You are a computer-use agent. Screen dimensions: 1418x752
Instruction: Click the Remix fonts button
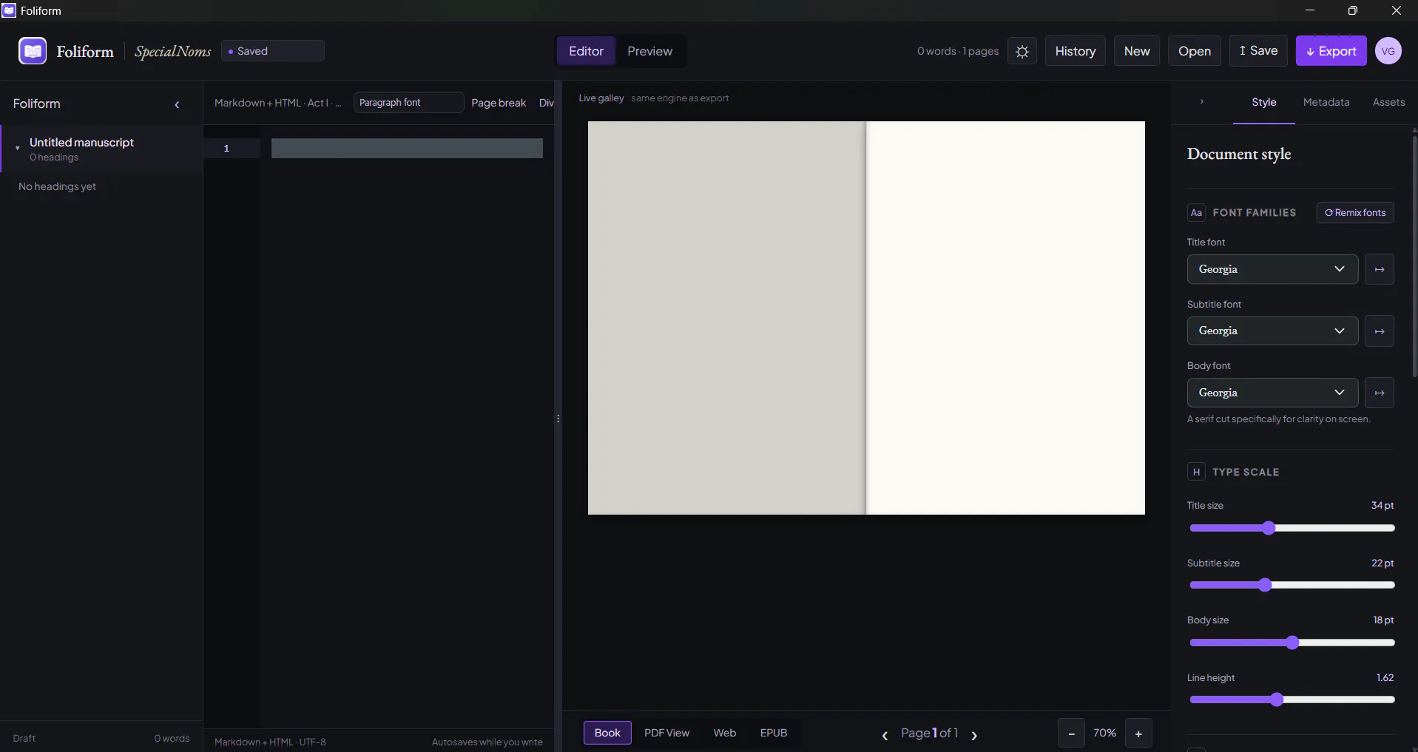[x=1355, y=212]
